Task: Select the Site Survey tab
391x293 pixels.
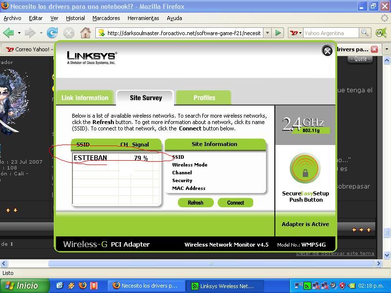Action: click(x=146, y=98)
